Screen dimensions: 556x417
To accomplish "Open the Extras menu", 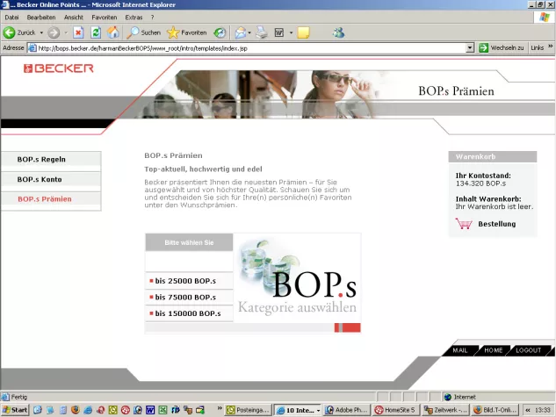I will click(x=134, y=18).
